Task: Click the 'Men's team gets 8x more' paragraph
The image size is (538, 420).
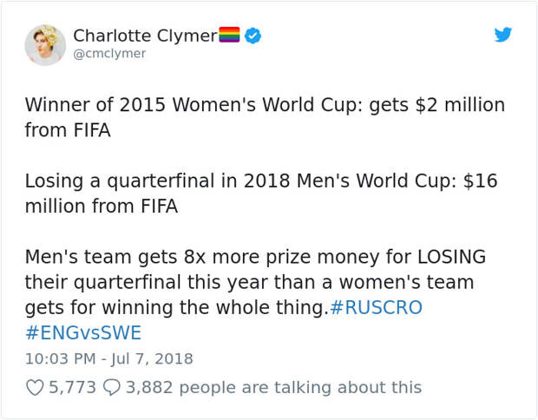Action: pos(256,294)
